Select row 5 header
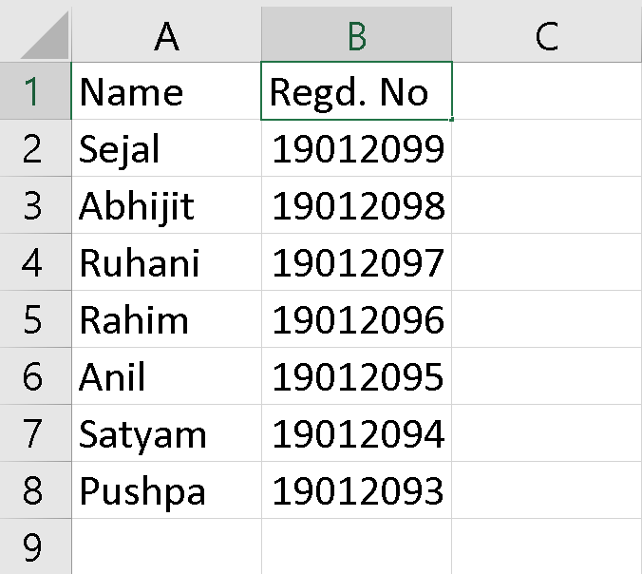This screenshot has width=642, height=574. point(35,319)
